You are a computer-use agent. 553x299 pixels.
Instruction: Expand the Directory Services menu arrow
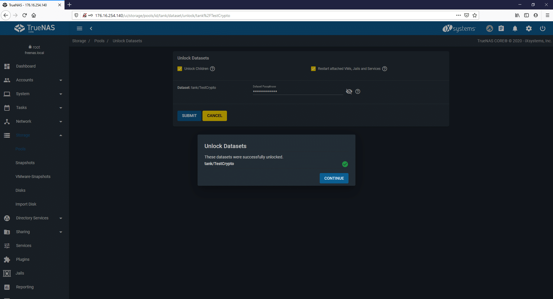(61, 218)
